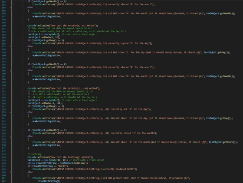Click comment '8 is a valid month' on line 192

pyautogui.click(x=76, y=31)
